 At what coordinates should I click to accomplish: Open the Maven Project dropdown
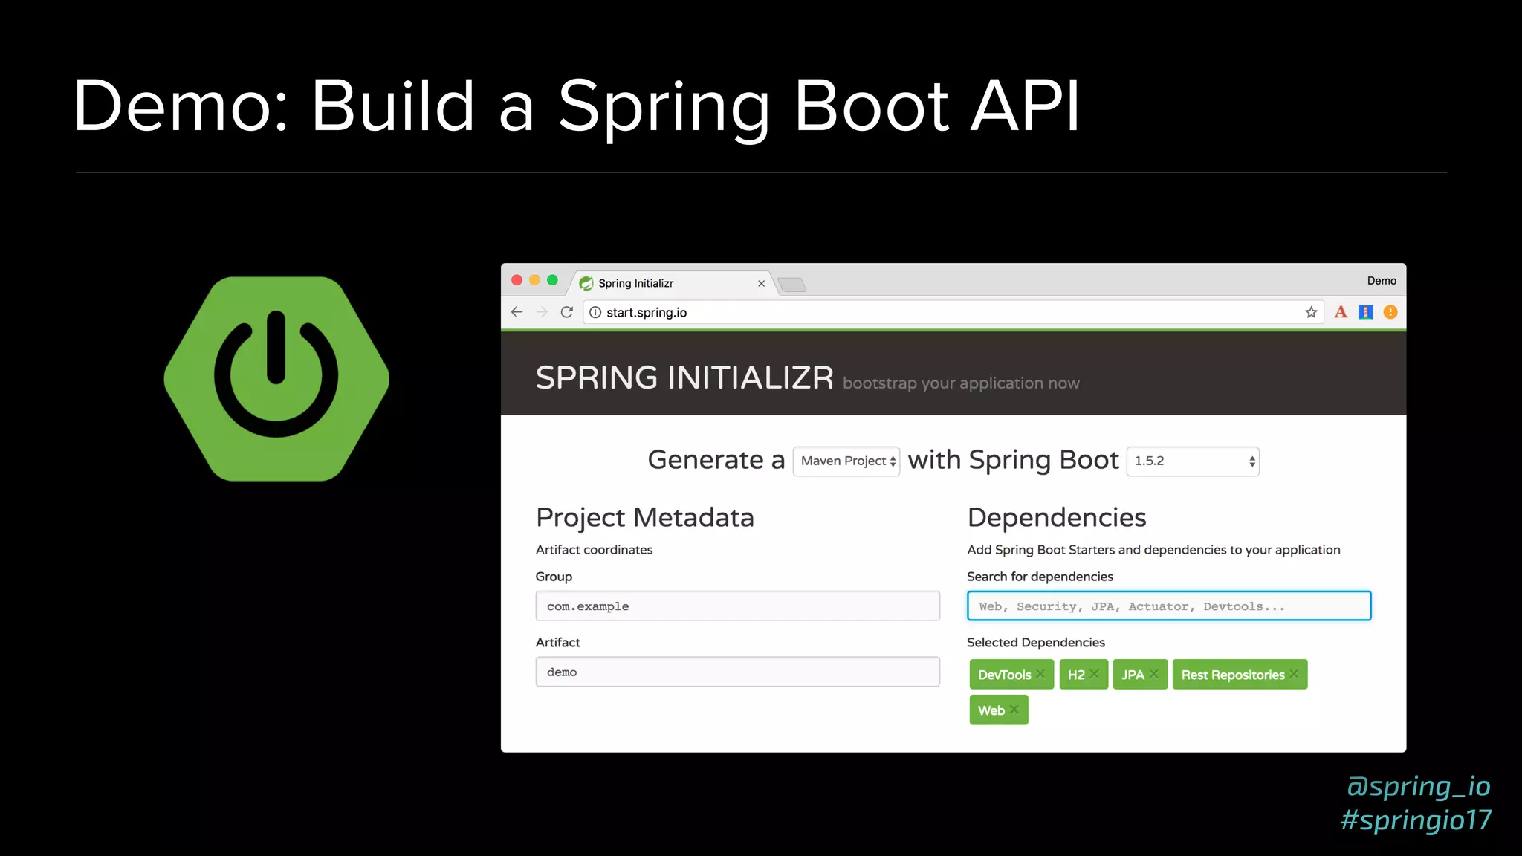pyautogui.click(x=846, y=461)
